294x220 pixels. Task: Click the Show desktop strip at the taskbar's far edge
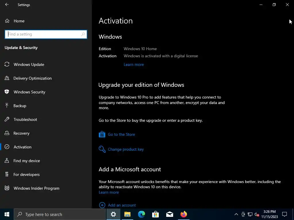pyautogui.click(x=293, y=214)
